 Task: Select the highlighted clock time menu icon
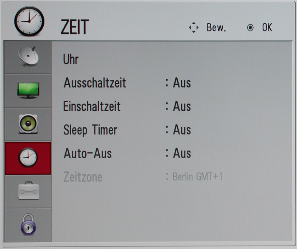28,158
